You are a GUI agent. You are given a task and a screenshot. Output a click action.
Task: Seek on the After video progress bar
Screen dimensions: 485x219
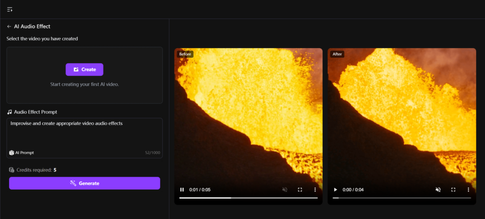pos(402,198)
